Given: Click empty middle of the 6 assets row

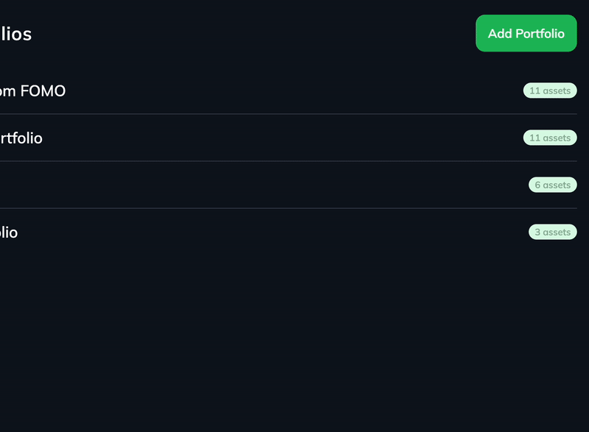Looking at the screenshot, I should tap(294, 185).
